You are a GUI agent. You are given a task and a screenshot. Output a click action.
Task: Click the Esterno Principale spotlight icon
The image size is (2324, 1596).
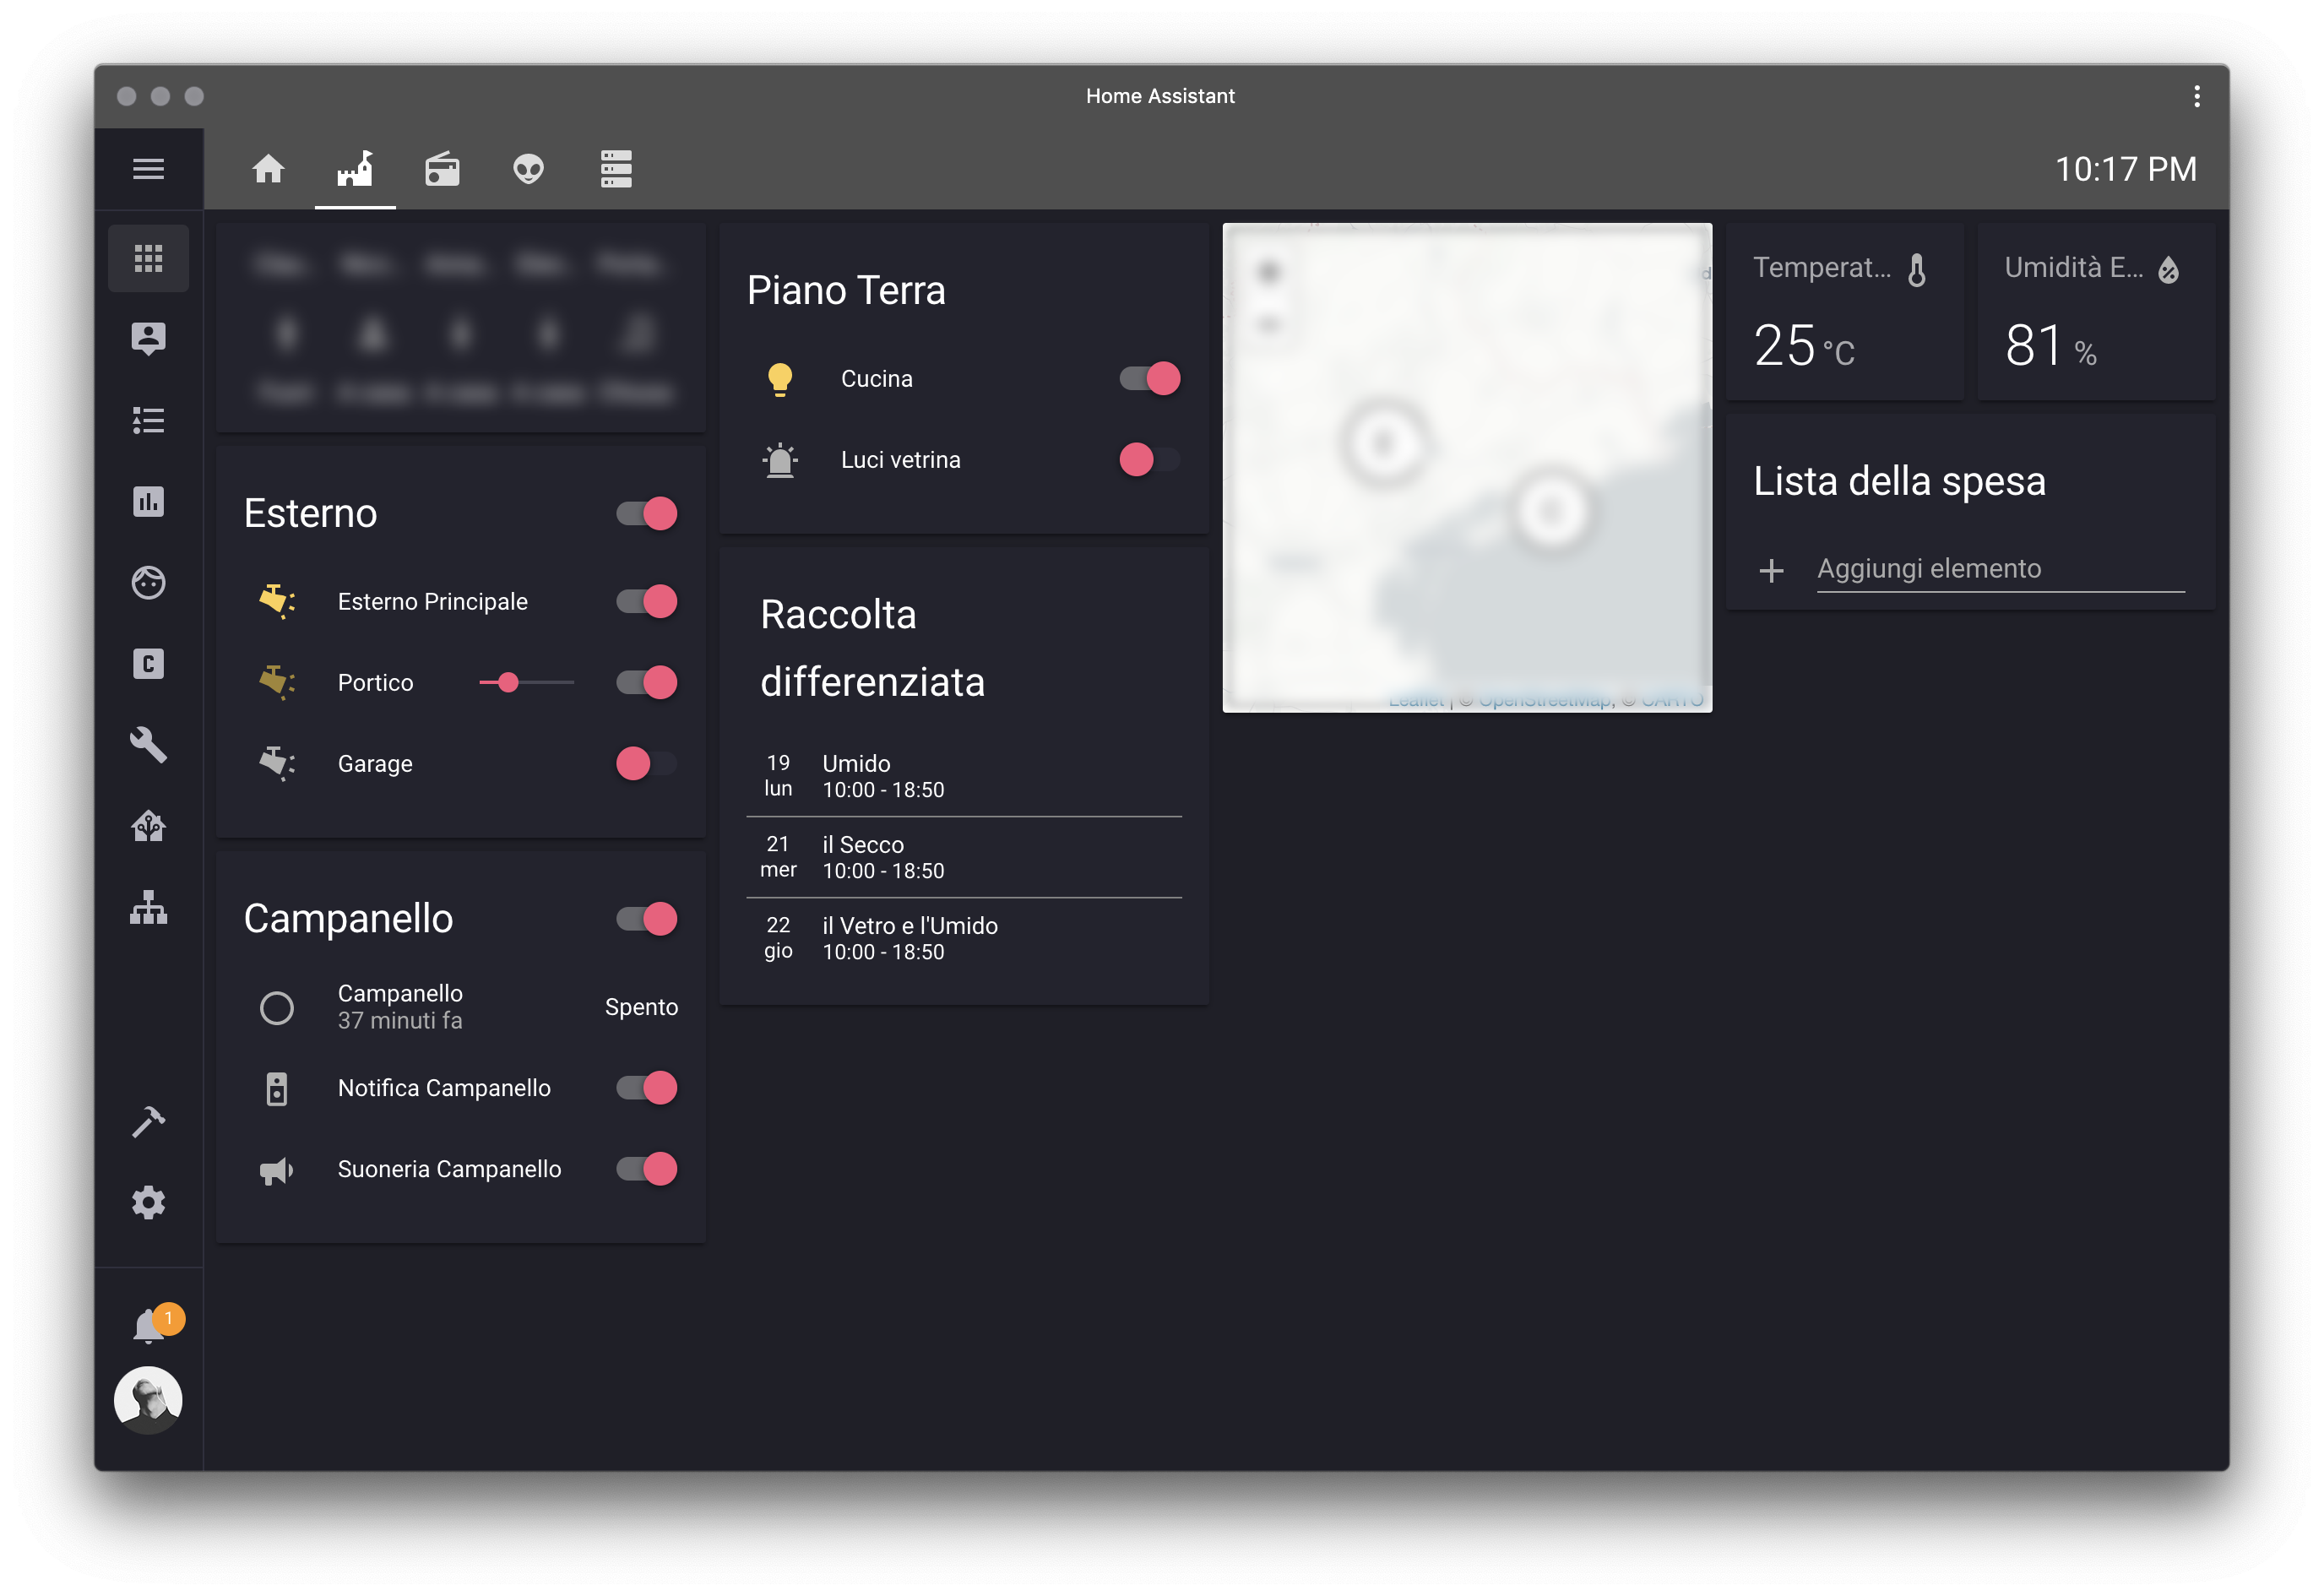coord(277,602)
